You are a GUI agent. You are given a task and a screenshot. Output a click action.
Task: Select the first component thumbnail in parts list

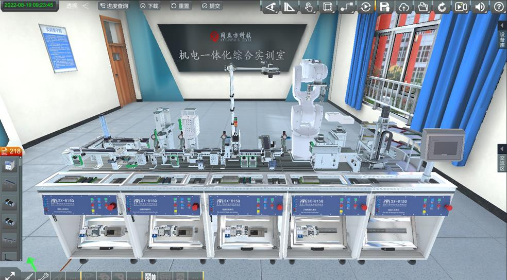[11, 166]
